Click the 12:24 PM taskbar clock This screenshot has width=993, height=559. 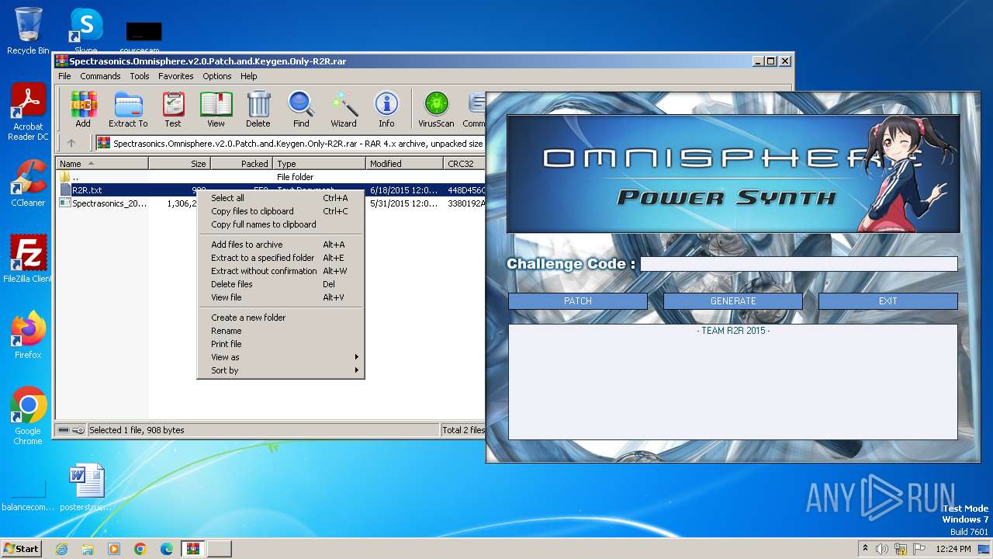pyautogui.click(x=953, y=549)
